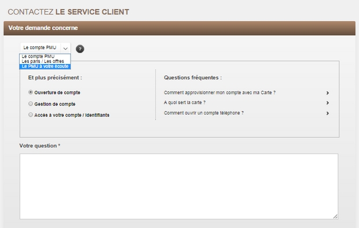Screen dimensions: 359x228
Task: Click chevron next to 'Comment approvisionner mon compte'
Action: (x=328, y=93)
